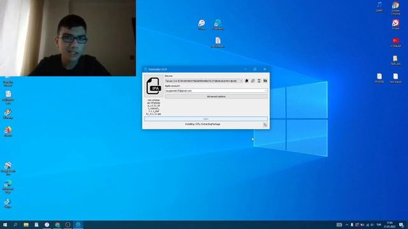Select the feather pen desktop shortcut
Screen dimensions: 408x229
8,114
